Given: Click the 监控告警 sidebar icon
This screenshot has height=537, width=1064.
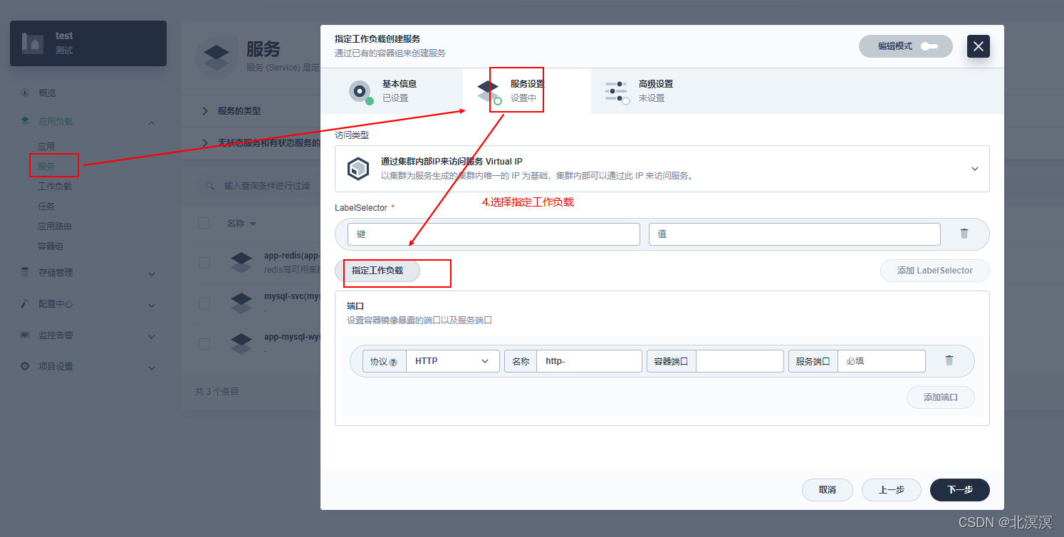Looking at the screenshot, I should pyautogui.click(x=25, y=335).
